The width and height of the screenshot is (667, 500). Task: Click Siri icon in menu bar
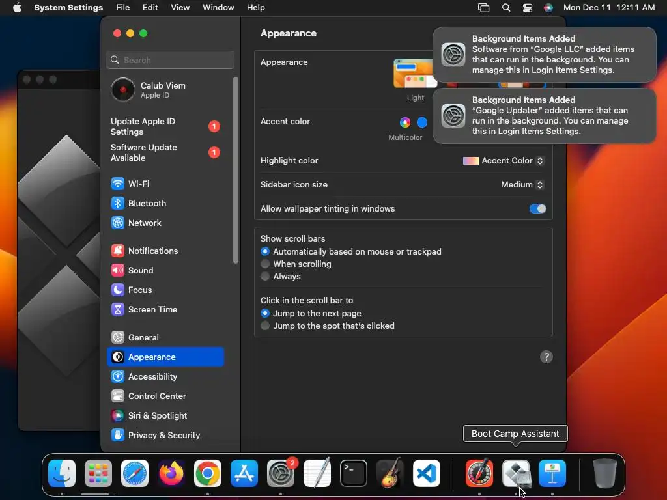(x=548, y=8)
